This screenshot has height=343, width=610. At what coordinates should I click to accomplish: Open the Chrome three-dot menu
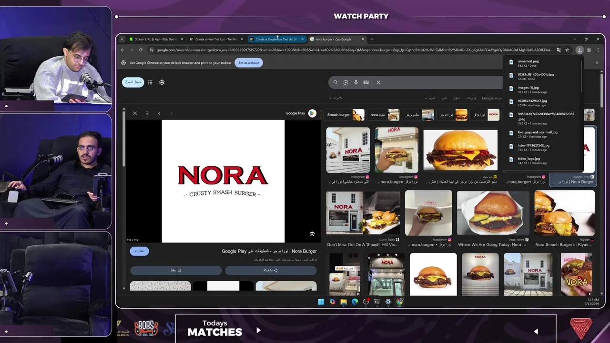[x=598, y=50]
